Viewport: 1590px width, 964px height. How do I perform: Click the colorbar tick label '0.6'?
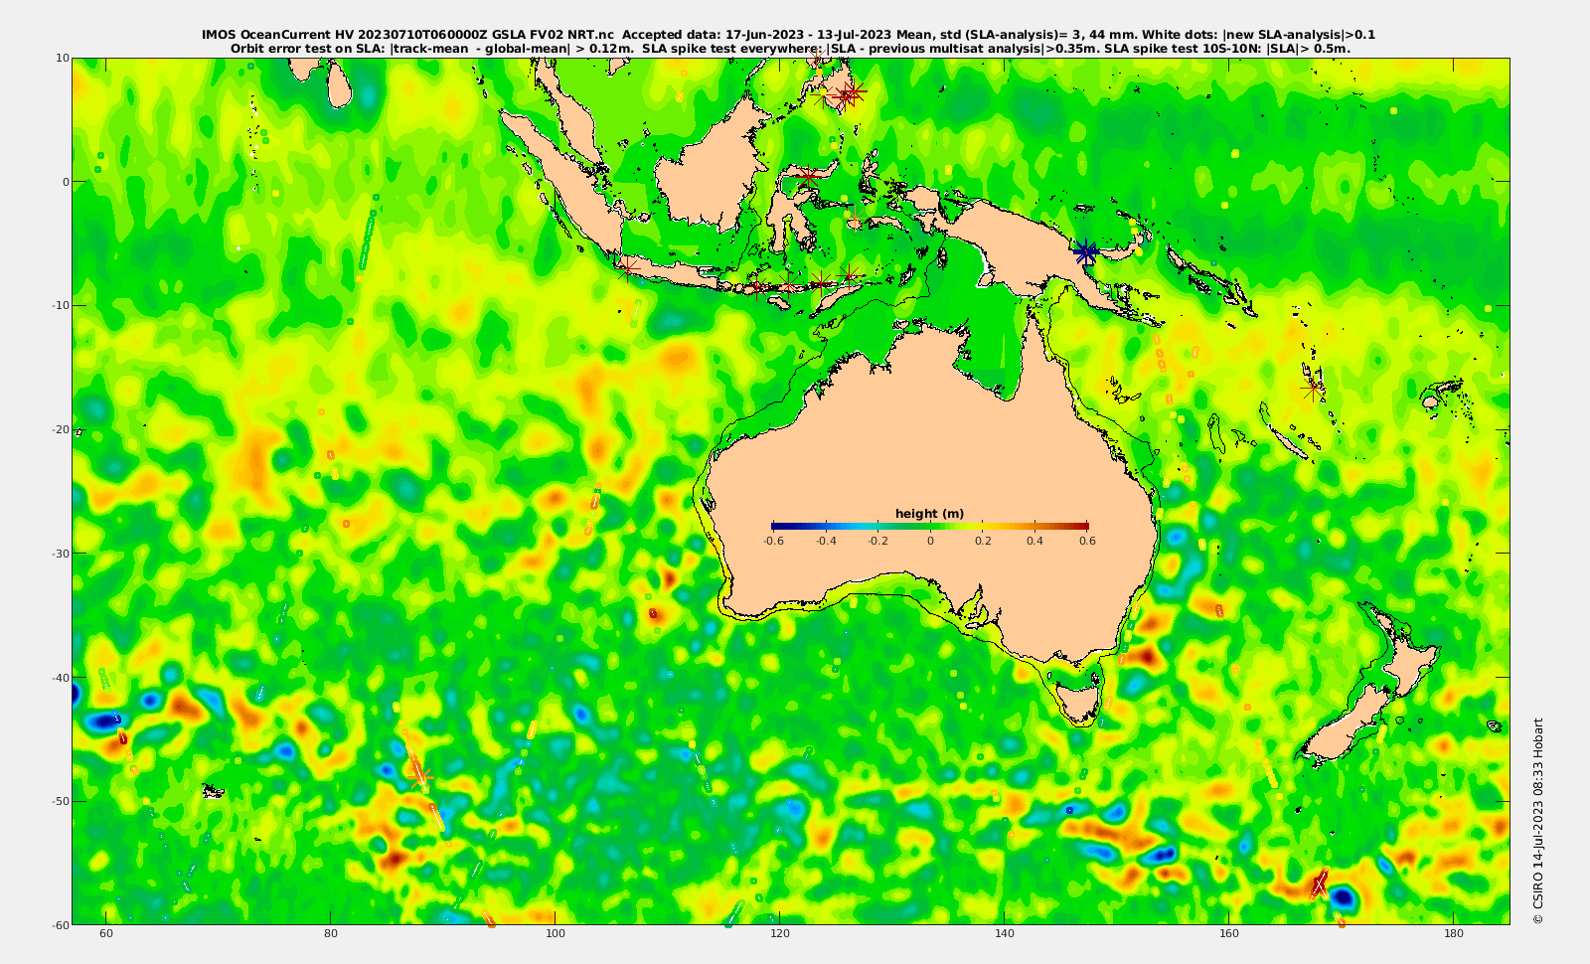coord(1087,541)
